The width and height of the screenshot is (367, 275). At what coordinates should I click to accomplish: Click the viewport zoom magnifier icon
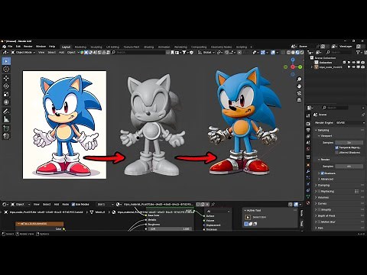299,79
